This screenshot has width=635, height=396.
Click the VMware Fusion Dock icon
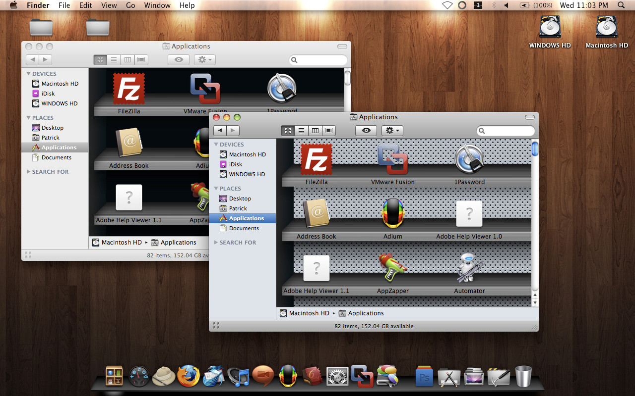pyautogui.click(x=362, y=376)
